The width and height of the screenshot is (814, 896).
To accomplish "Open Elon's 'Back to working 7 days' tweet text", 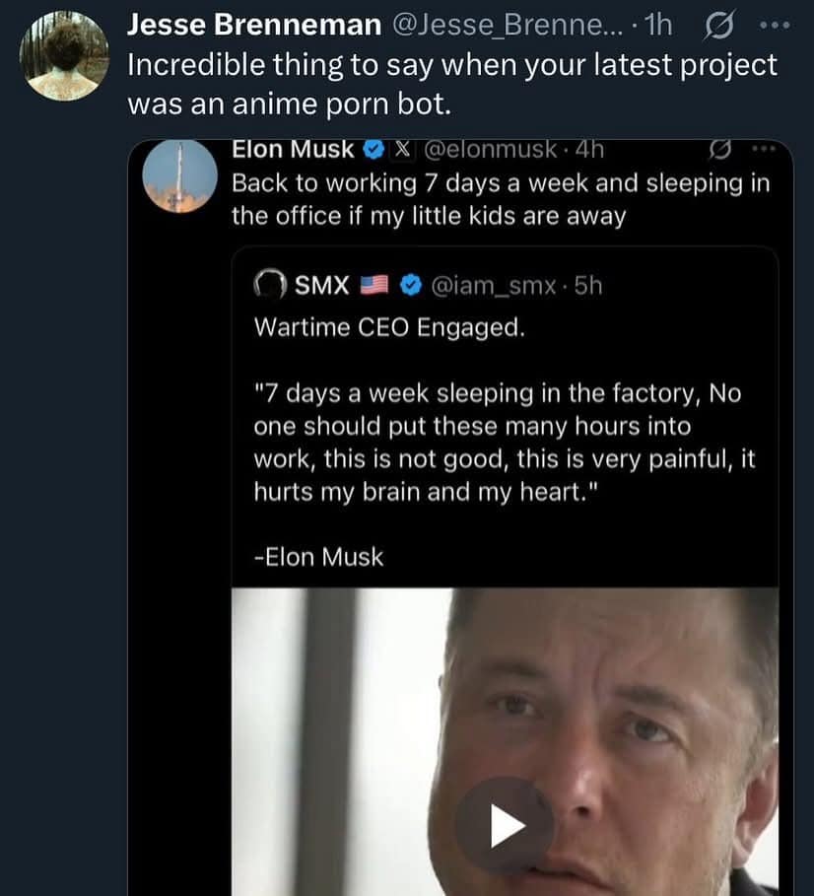I will click(x=501, y=199).
